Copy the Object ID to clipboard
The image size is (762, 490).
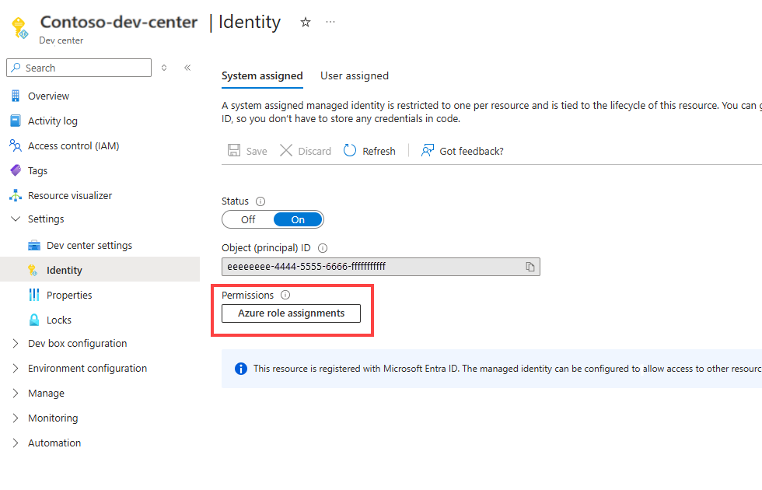tap(530, 266)
